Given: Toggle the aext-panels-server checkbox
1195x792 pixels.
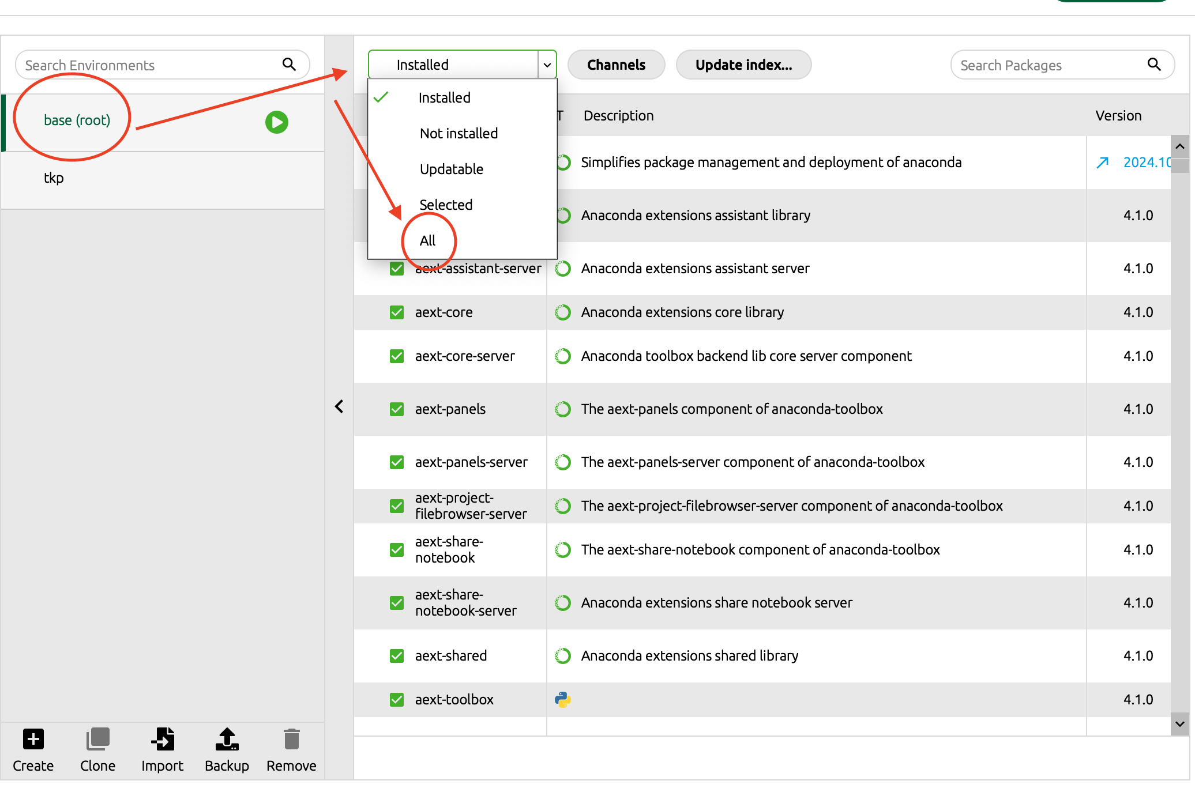Looking at the screenshot, I should pyautogui.click(x=397, y=462).
